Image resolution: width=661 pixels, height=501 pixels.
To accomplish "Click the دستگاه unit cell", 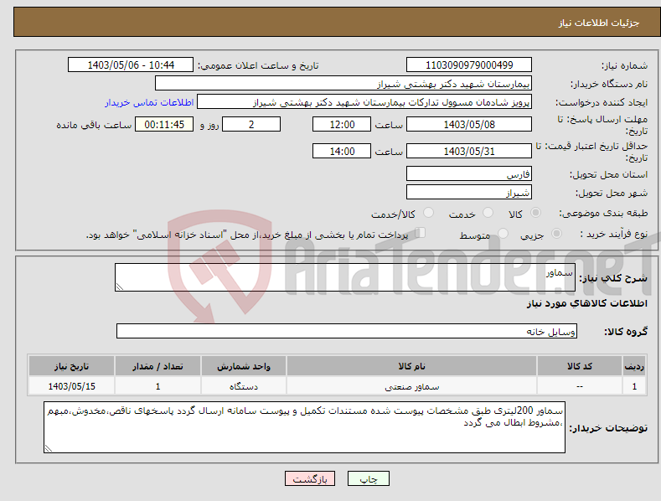I will [244, 386].
